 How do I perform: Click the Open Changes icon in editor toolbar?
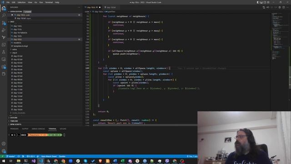pos(264,7)
